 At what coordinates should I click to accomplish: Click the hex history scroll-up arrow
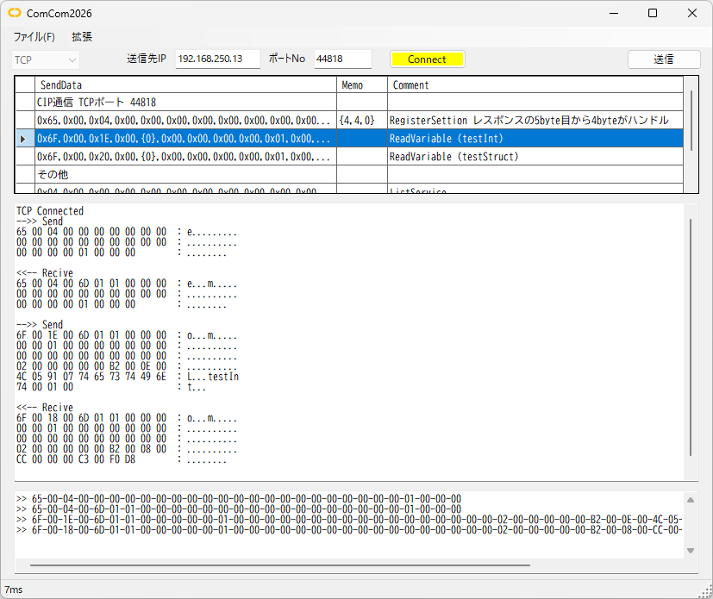691,500
